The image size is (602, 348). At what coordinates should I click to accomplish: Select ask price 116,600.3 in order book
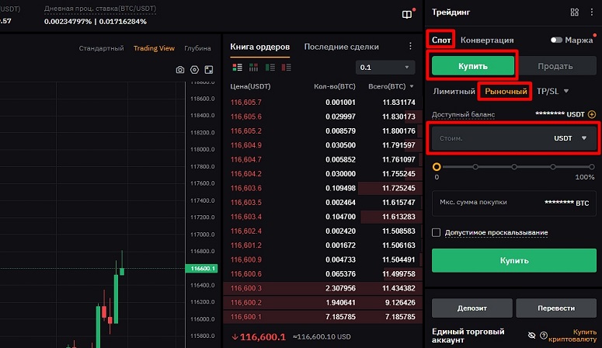[245, 288]
